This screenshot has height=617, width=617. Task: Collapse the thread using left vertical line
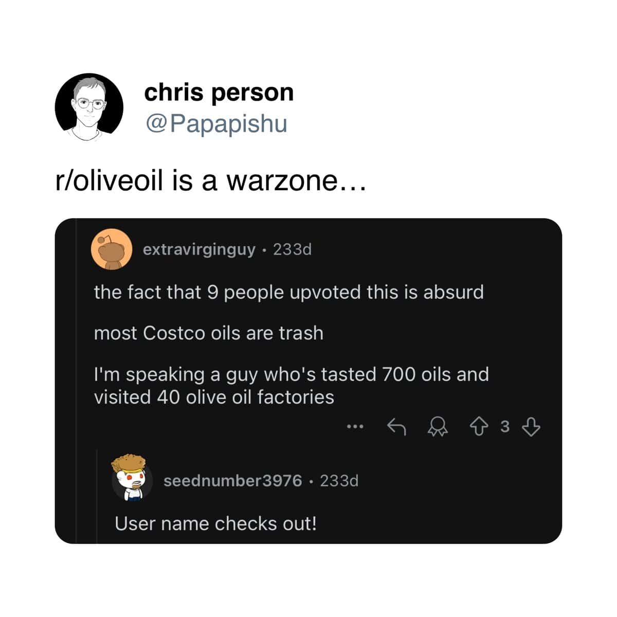point(76,380)
